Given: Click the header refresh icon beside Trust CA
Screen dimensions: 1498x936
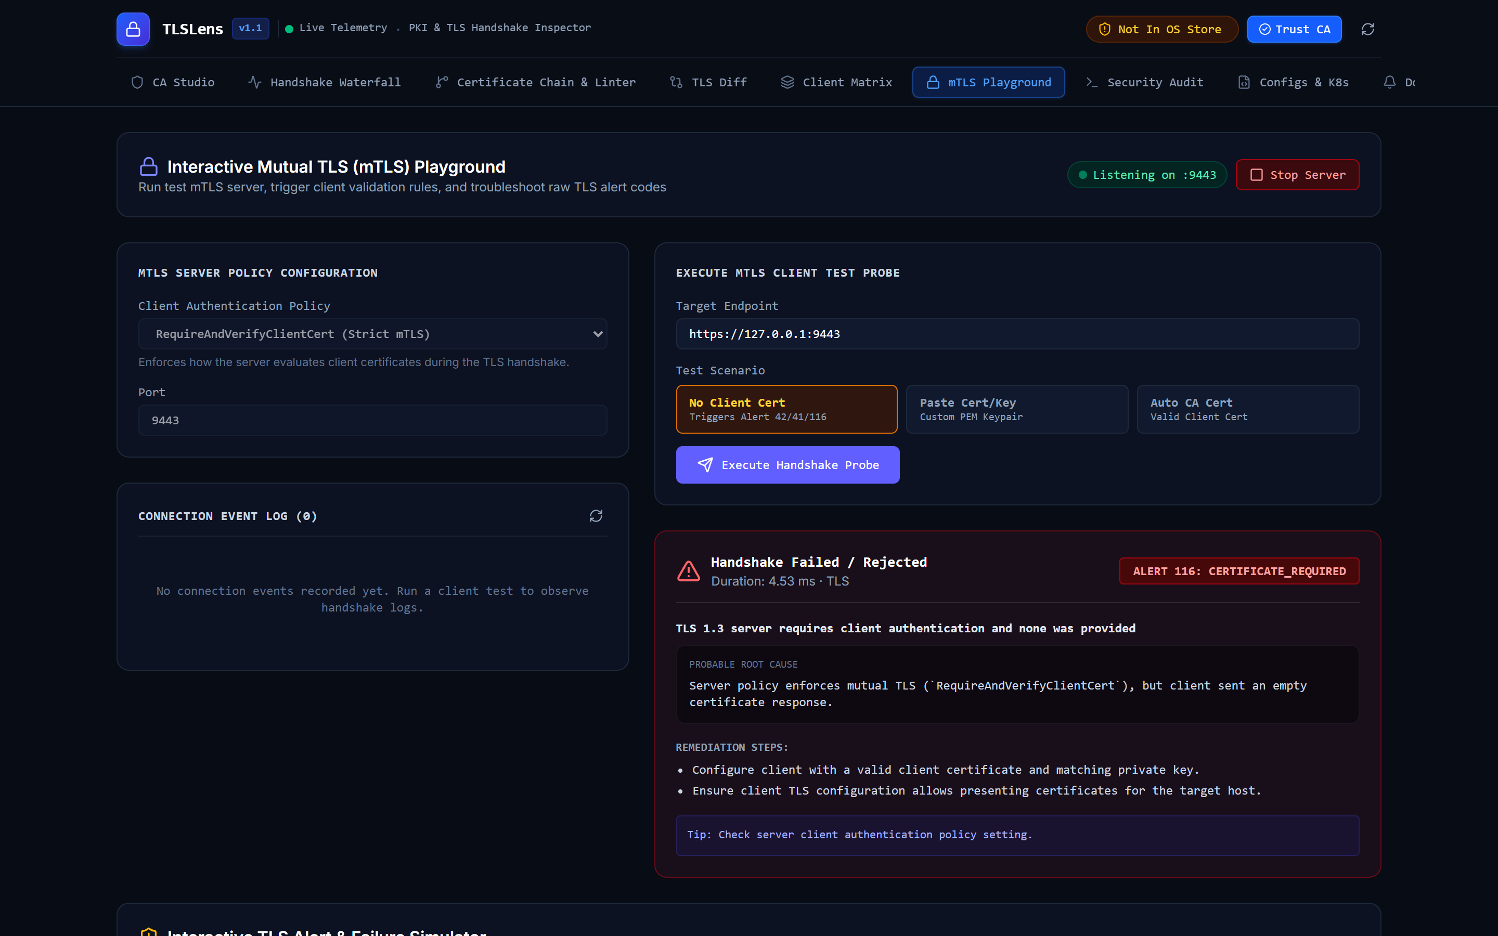Looking at the screenshot, I should 1368,29.
